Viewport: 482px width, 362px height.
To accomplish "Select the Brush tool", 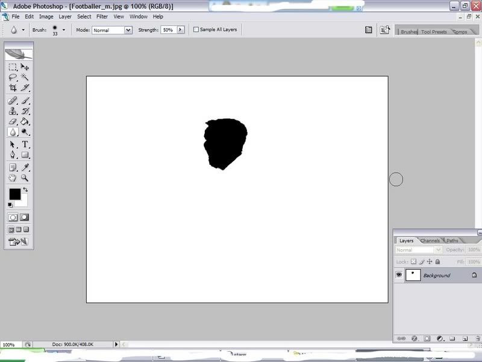I will click(x=25, y=101).
